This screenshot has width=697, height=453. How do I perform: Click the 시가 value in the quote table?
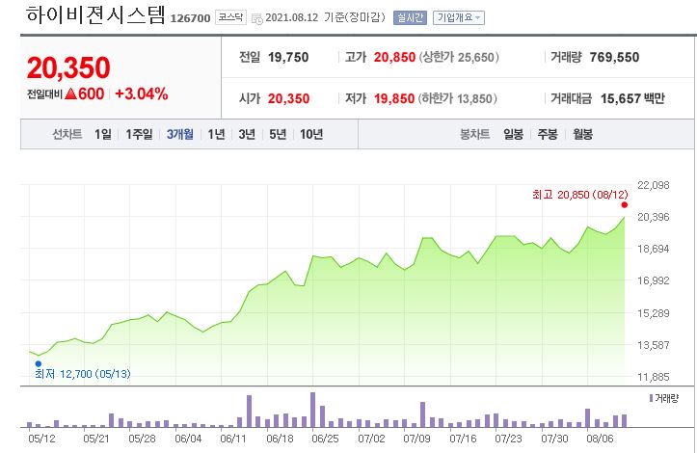tap(288, 98)
